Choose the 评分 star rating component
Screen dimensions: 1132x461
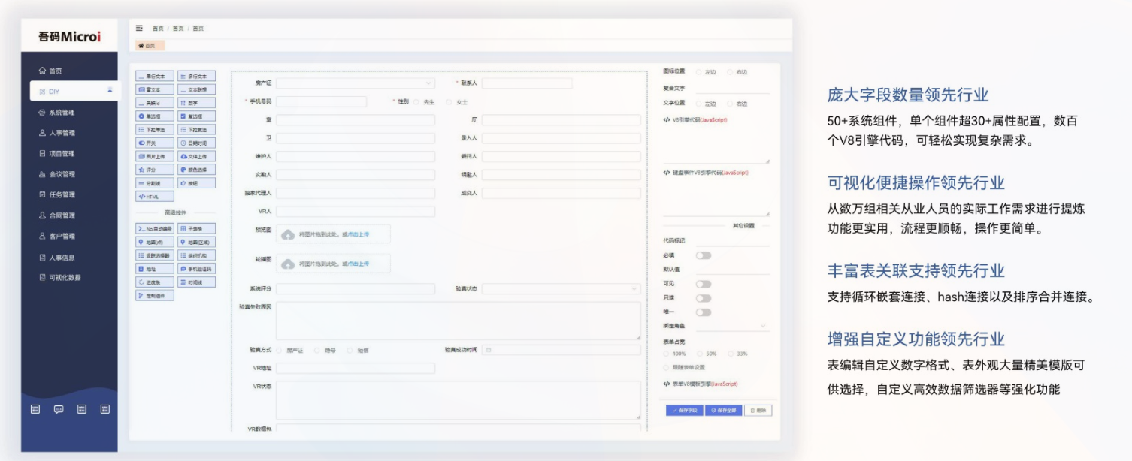click(155, 170)
